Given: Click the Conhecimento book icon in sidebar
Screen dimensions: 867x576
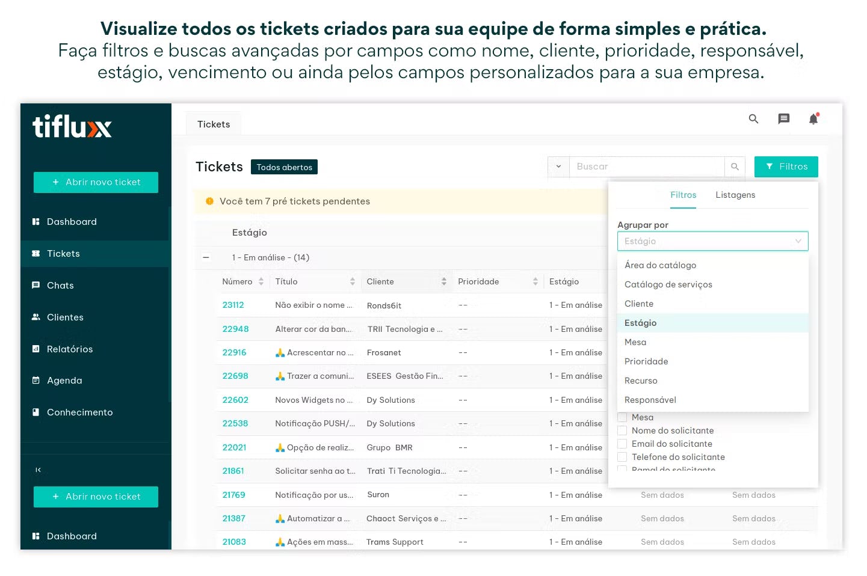Looking at the screenshot, I should 36,412.
